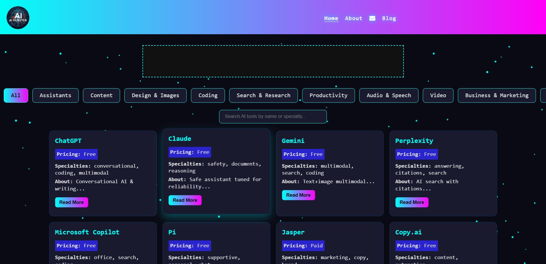Open the Blog link in the navigation
Image resolution: width=546 pixels, height=264 pixels.
tap(389, 18)
